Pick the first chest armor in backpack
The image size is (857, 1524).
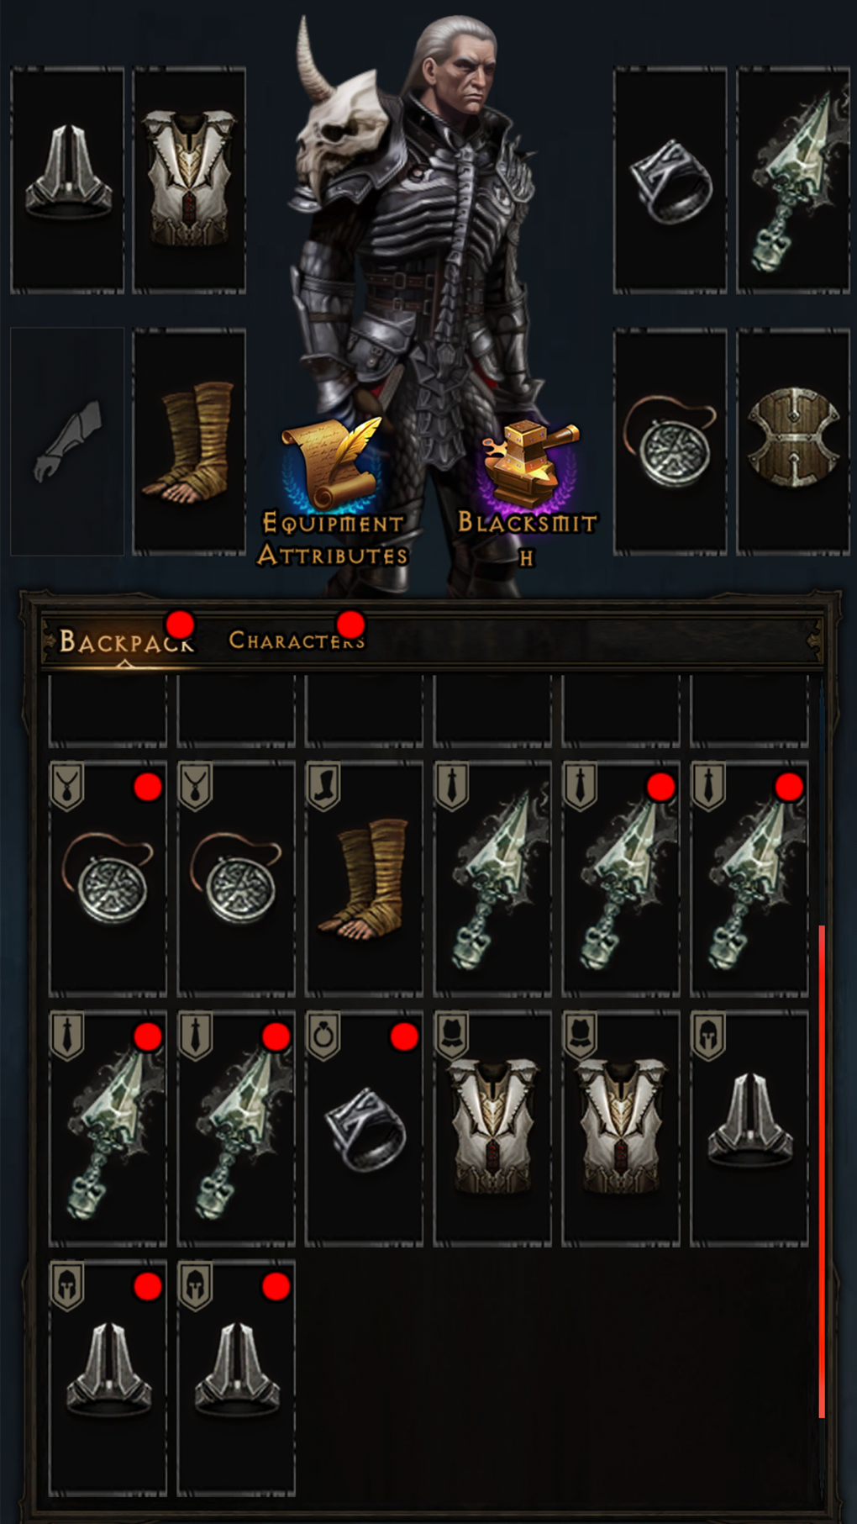coord(492,1128)
